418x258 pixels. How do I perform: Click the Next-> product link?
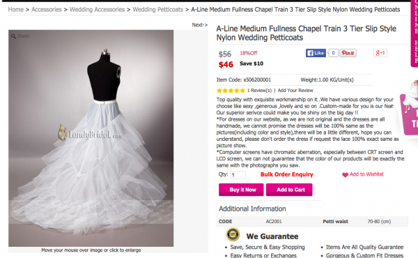coord(200,25)
